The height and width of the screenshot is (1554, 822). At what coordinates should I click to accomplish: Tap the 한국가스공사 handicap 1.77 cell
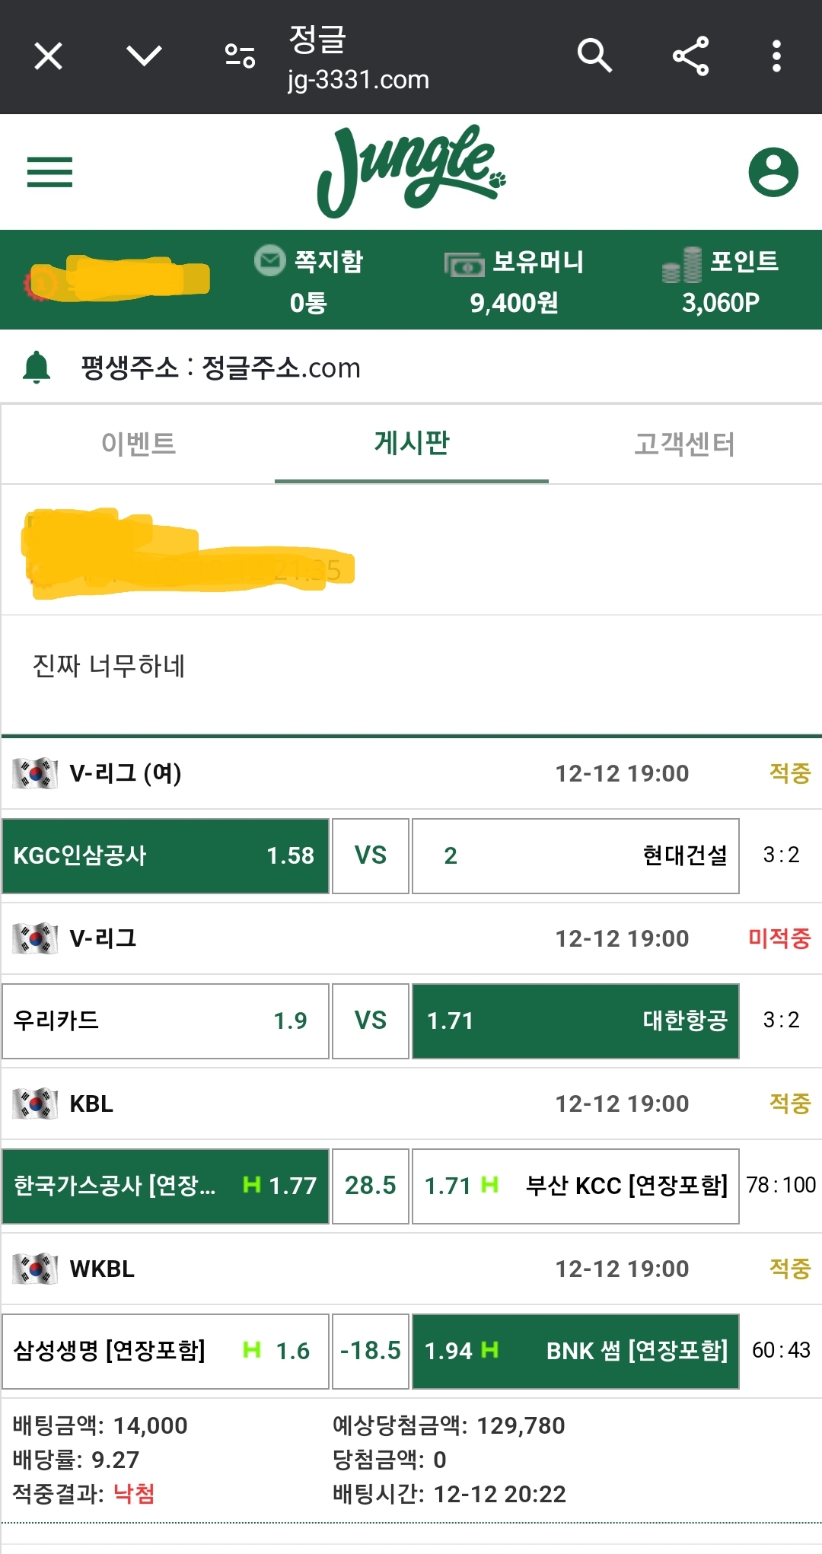(x=165, y=1186)
